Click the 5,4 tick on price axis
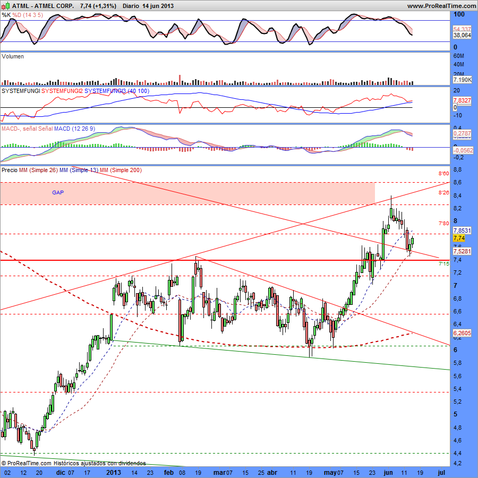Image resolution: width=478 pixels, height=478 pixels. (458, 389)
